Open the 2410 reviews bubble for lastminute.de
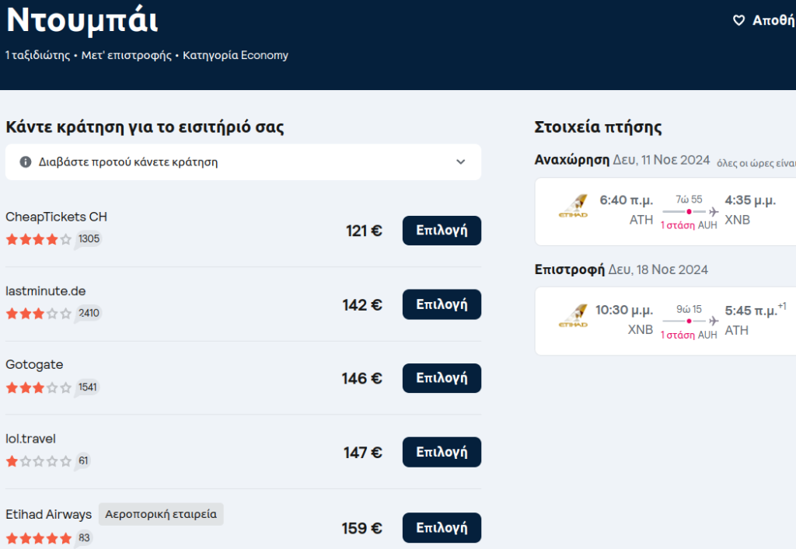Screen dimensions: 796x549 pyautogui.click(x=89, y=313)
